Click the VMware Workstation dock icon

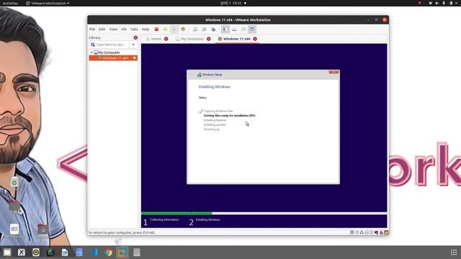point(122,253)
